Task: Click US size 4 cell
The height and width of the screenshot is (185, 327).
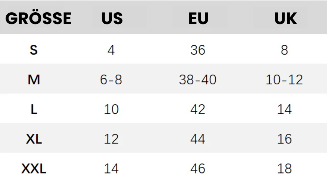Action: click(x=111, y=50)
